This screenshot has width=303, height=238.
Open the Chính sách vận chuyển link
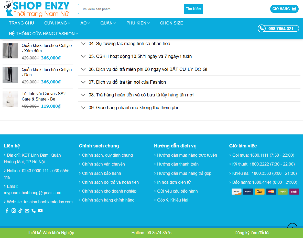pyautogui.click(x=103, y=164)
